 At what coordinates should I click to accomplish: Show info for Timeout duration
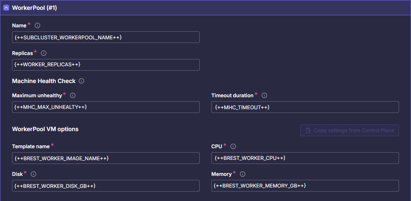[264, 95]
